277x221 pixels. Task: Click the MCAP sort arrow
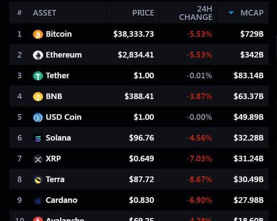click(x=231, y=13)
